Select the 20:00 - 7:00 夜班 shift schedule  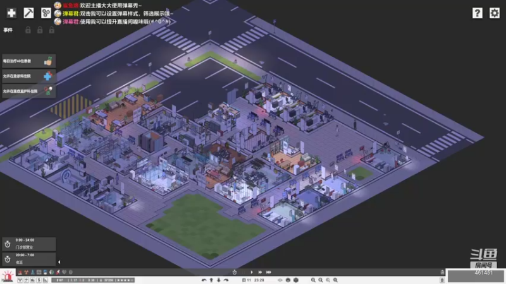(x=28, y=259)
